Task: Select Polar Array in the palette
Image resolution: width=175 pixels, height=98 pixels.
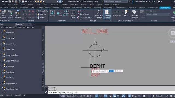Action: pos(8,78)
